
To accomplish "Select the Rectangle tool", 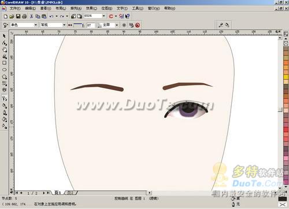I will (4, 63).
